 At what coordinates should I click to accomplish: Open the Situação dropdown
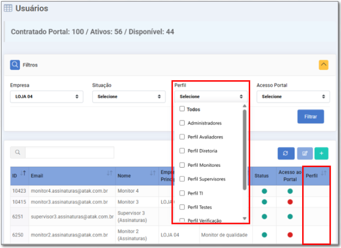tap(129, 96)
